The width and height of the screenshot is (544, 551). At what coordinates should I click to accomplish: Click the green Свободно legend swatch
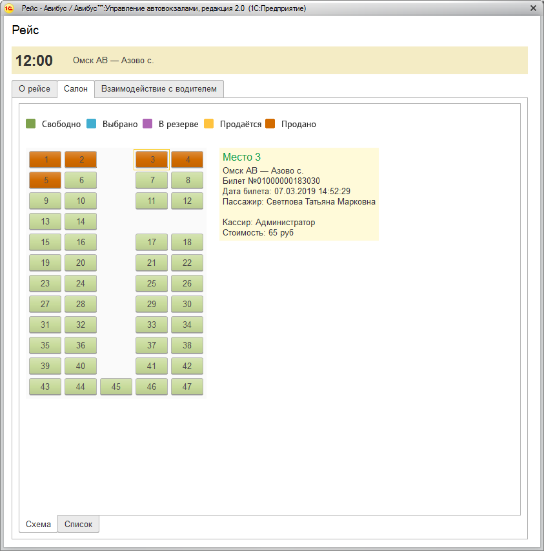(31, 124)
